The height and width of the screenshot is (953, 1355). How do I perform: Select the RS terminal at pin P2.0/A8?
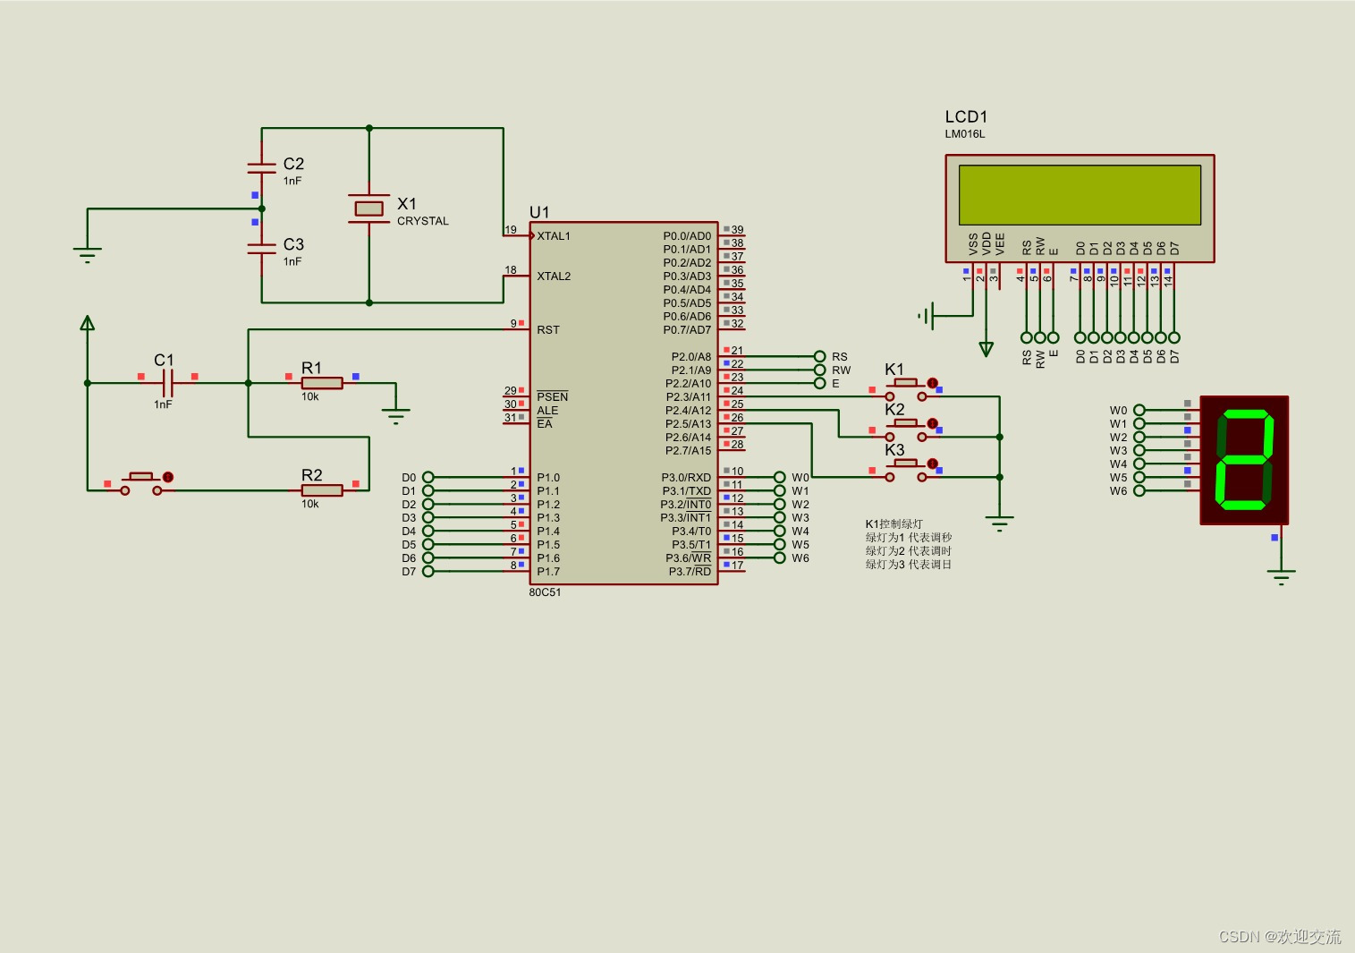(820, 356)
